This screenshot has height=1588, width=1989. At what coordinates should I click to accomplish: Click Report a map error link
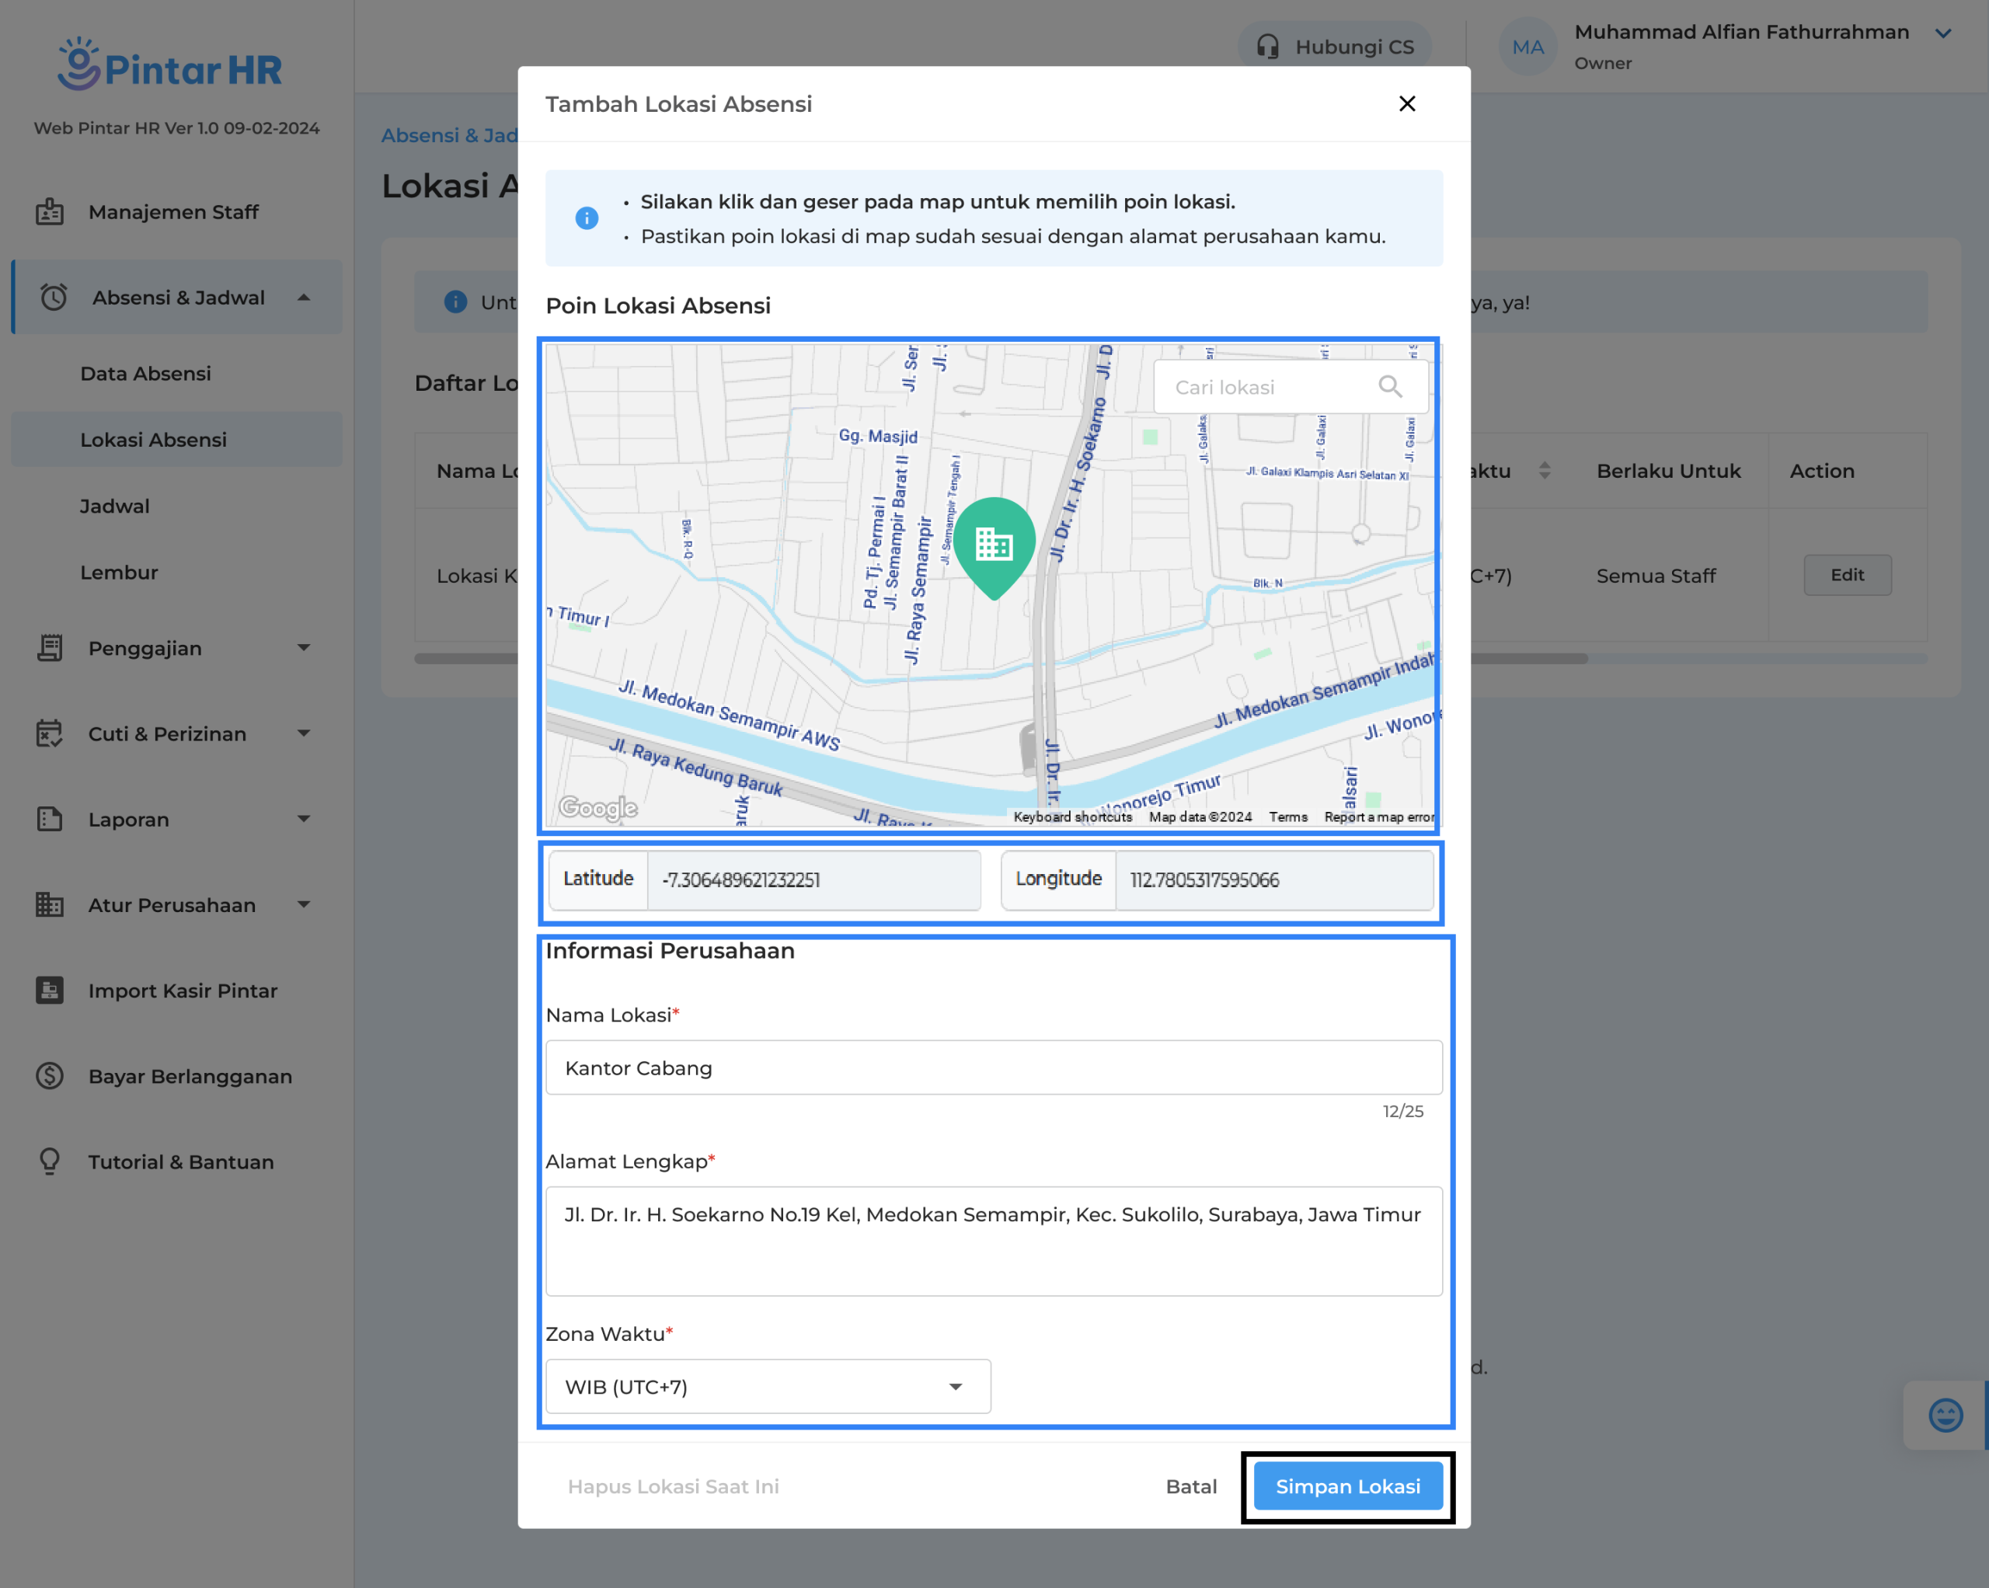1379,817
